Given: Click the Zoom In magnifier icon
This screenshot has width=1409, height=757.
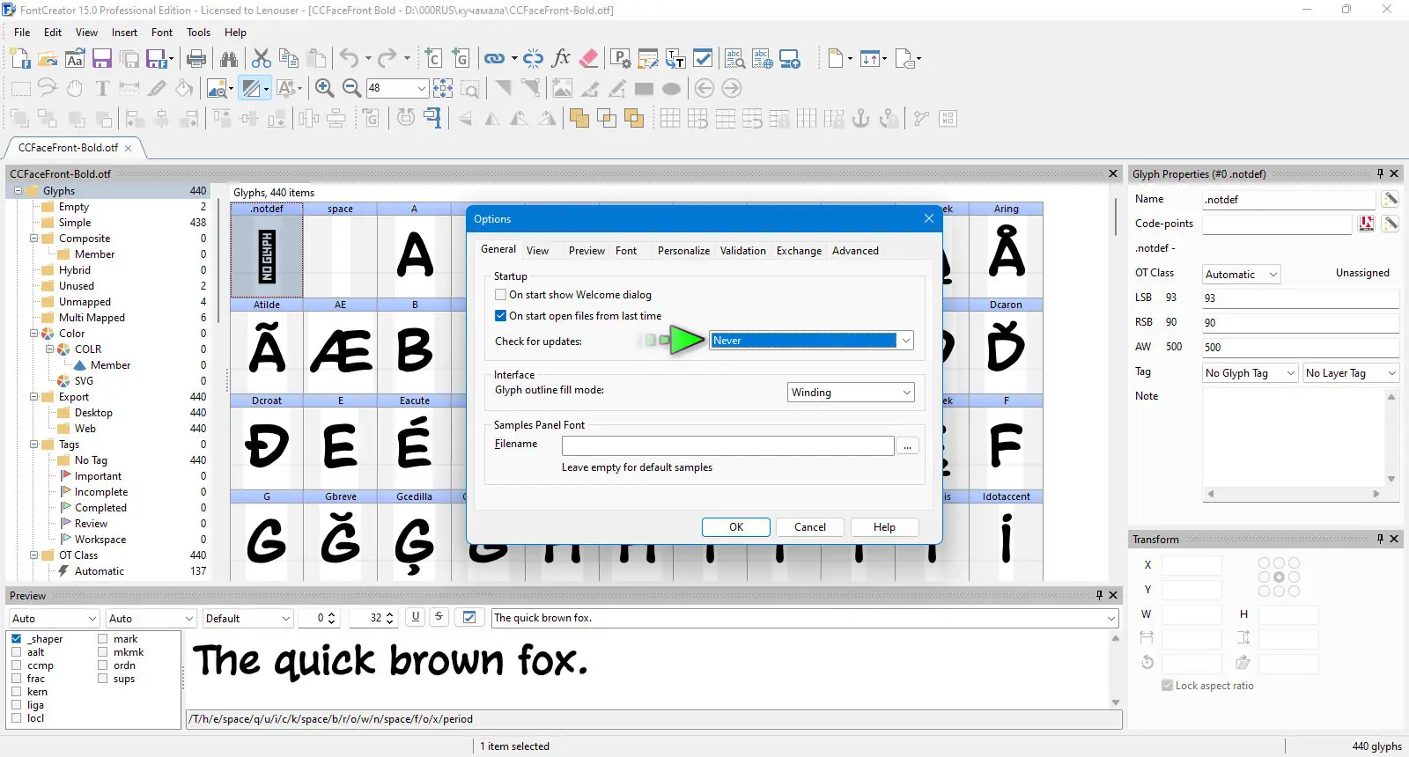Looking at the screenshot, I should [324, 88].
